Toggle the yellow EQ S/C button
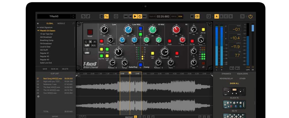The image size is (289, 118). pos(101,49)
